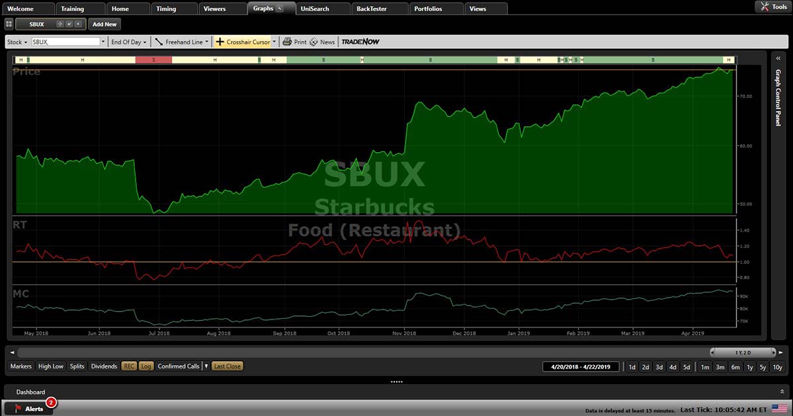Open the End Of Day dropdown
Viewport: 793px width, 416px height.
point(129,42)
